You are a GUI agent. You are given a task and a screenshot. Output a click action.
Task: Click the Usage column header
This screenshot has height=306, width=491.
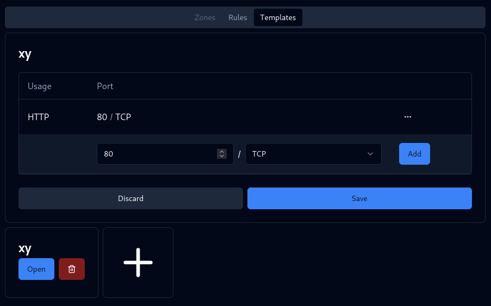pyautogui.click(x=40, y=86)
